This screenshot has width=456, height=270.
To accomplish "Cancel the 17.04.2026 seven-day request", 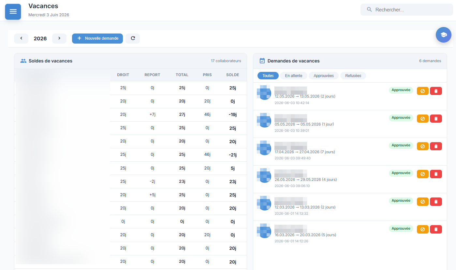I will (x=423, y=146).
